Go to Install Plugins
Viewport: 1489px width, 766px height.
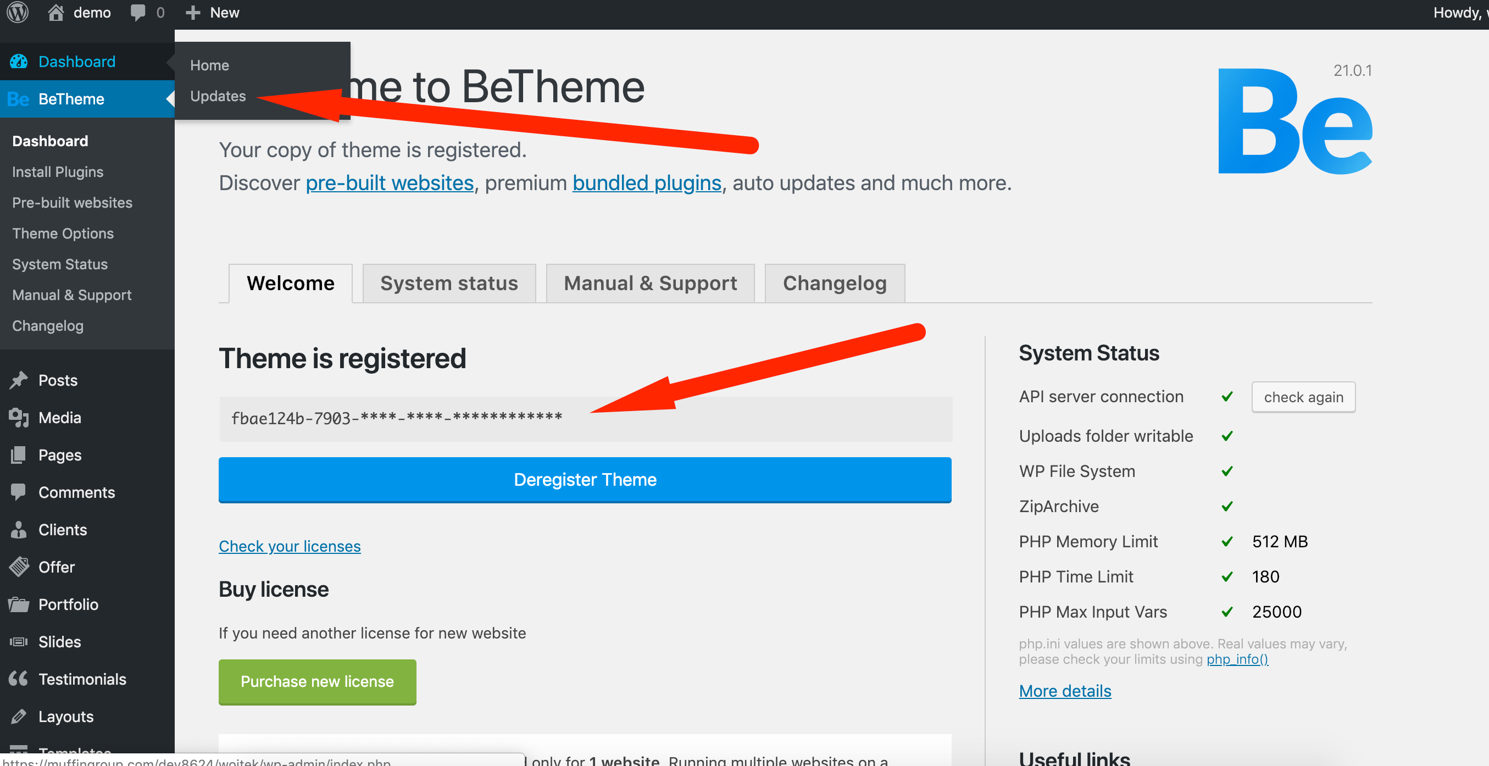point(58,171)
